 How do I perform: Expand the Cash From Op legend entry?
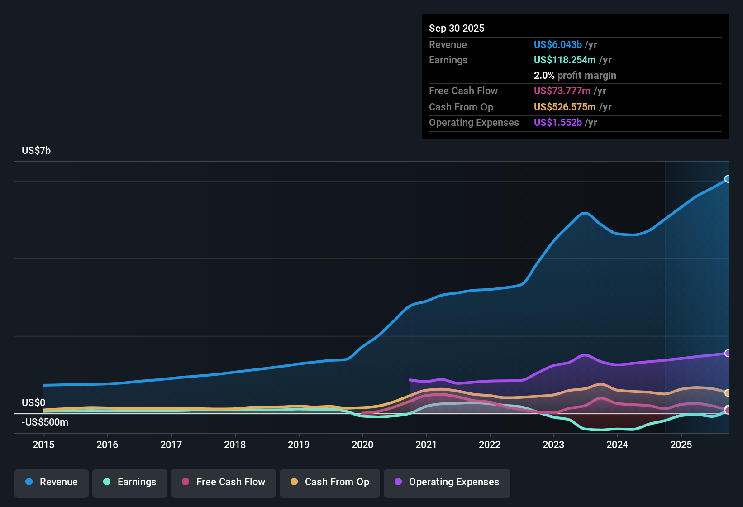(x=329, y=482)
